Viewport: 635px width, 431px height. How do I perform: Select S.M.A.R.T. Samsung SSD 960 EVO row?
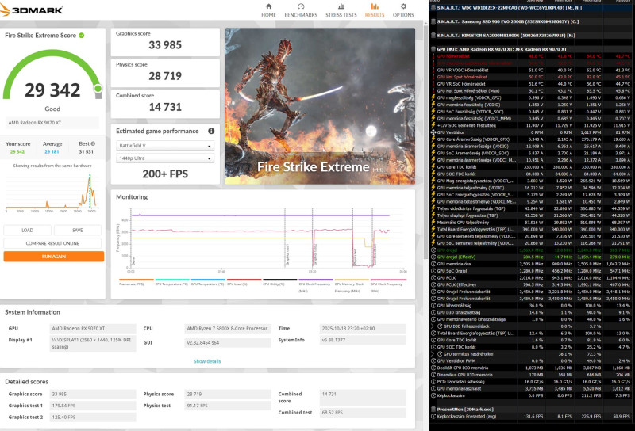531,21
